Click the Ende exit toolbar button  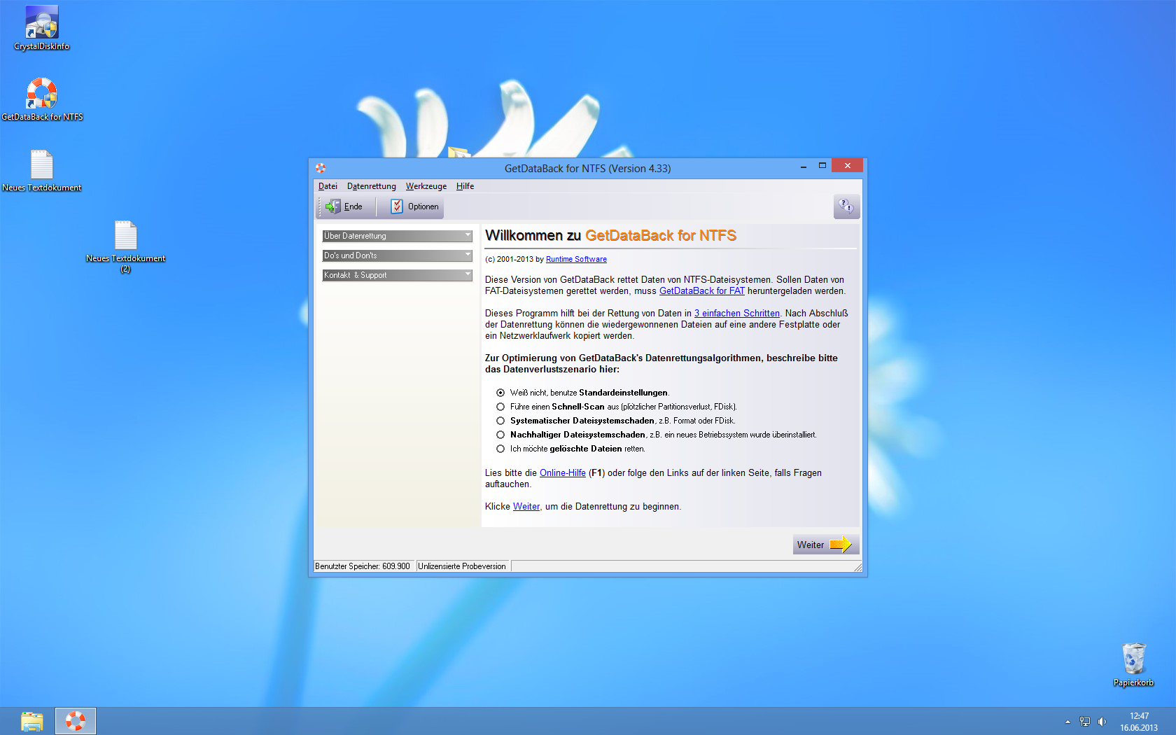coord(344,206)
